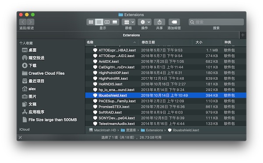Select SONYDev...pe04.kext file
The width and height of the screenshot is (263, 163).
[x=166, y=118]
